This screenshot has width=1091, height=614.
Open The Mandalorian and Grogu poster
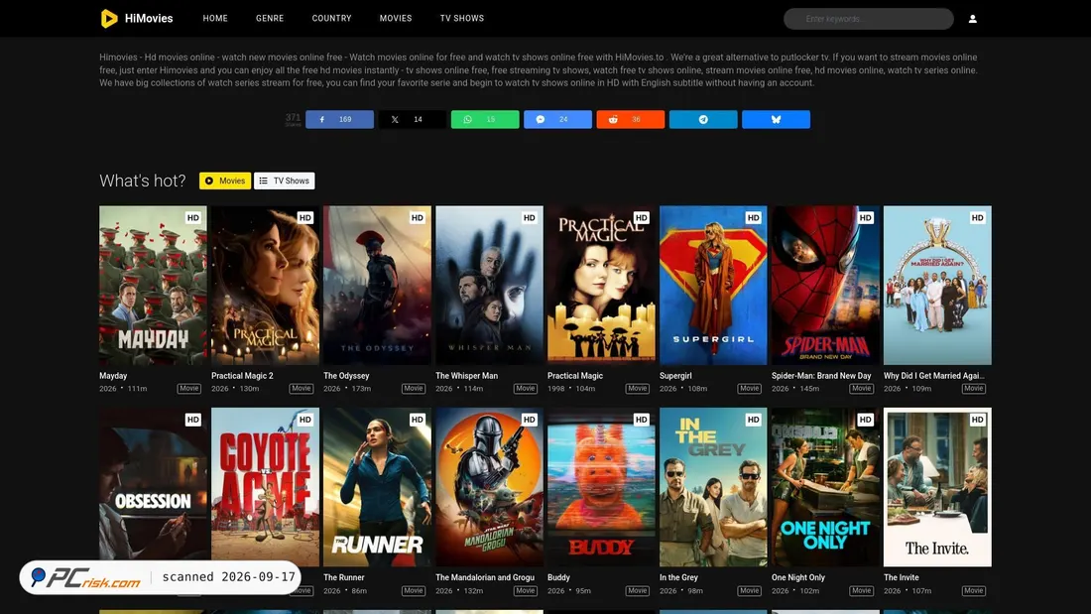click(x=489, y=487)
